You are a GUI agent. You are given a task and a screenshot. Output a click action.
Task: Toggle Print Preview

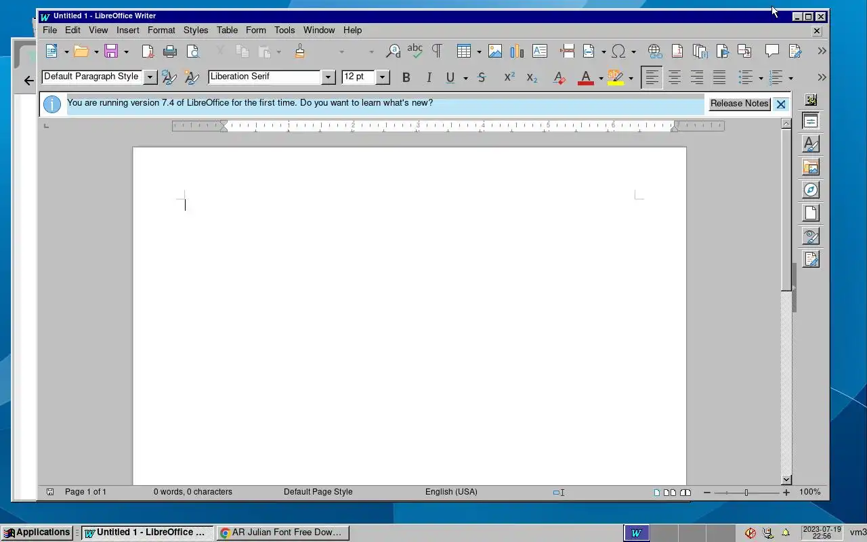[x=193, y=51]
